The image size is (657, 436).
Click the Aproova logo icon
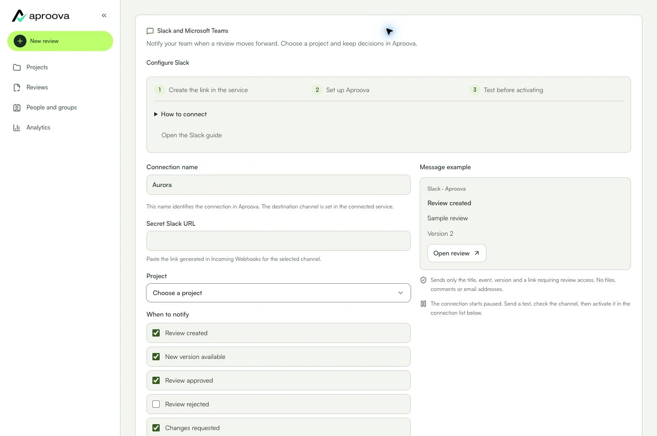tap(19, 16)
